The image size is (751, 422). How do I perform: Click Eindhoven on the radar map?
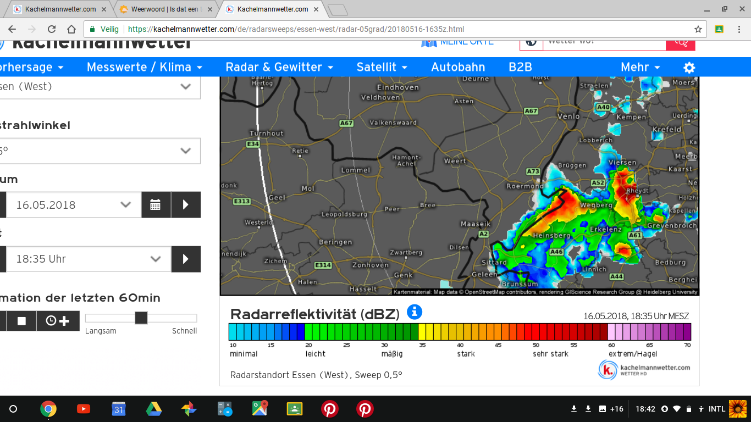point(397,87)
